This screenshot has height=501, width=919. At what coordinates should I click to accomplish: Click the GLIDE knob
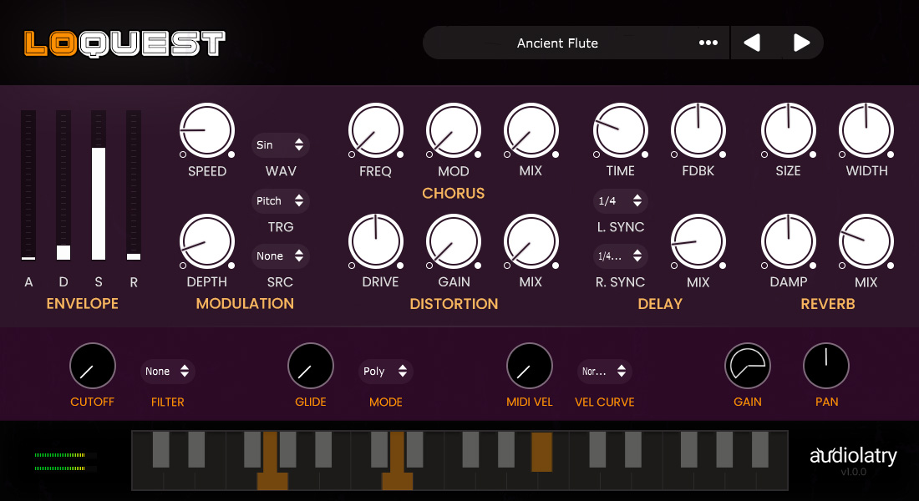point(311,366)
